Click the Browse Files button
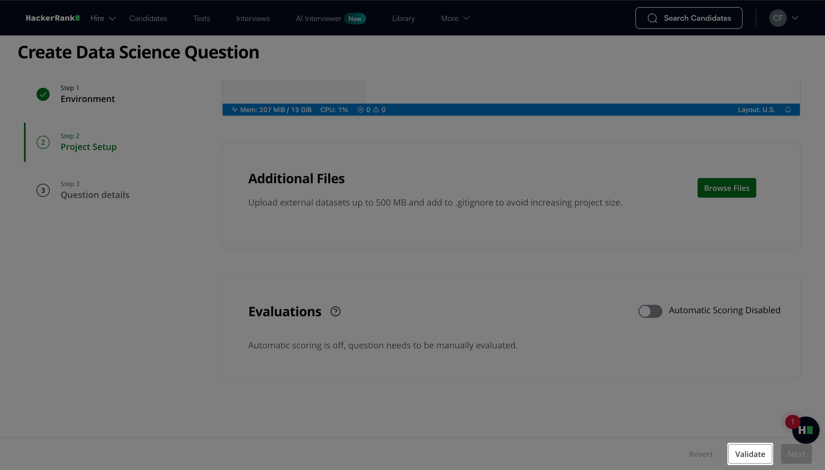The width and height of the screenshot is (825, 470). click(727, 188)
